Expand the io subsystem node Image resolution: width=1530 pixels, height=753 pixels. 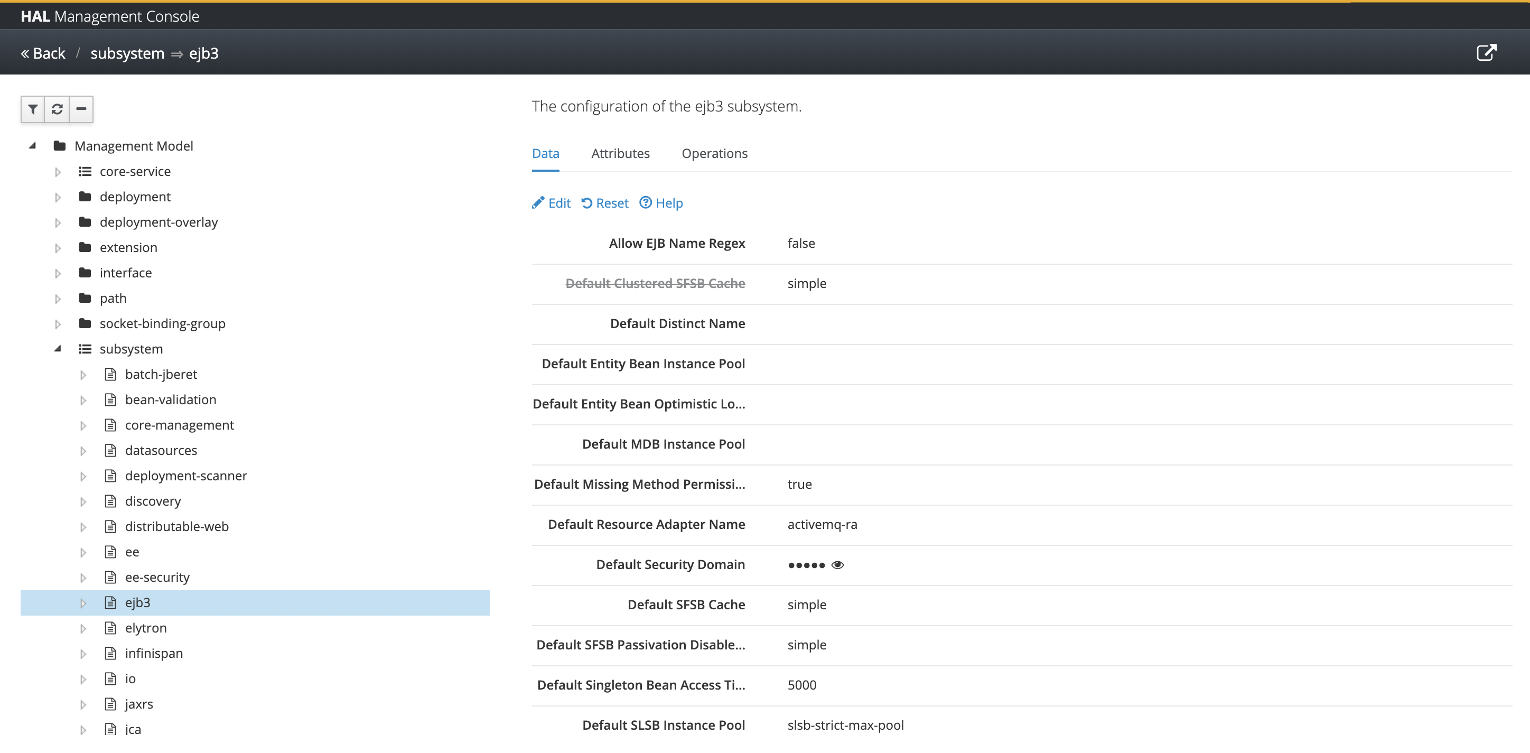[x=83, y=679]
